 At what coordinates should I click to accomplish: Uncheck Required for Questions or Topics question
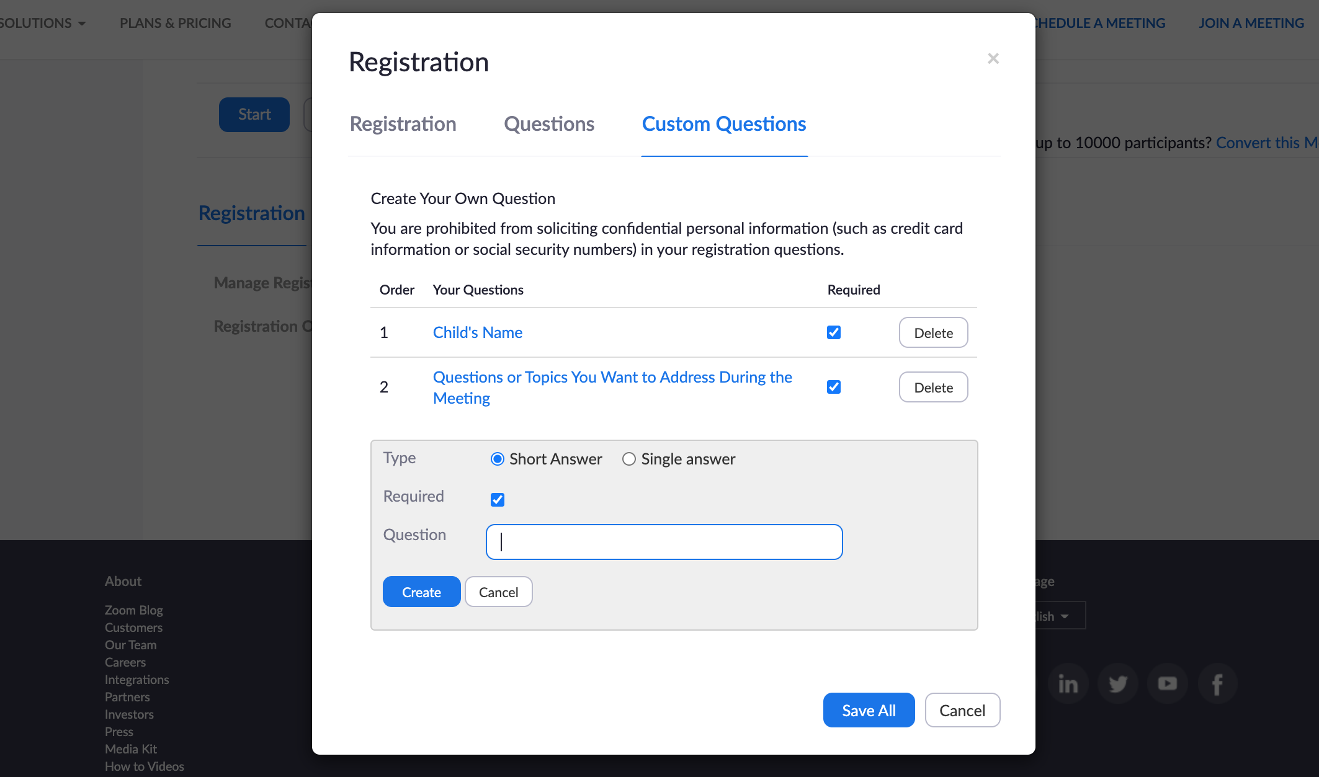click(834, 387)
